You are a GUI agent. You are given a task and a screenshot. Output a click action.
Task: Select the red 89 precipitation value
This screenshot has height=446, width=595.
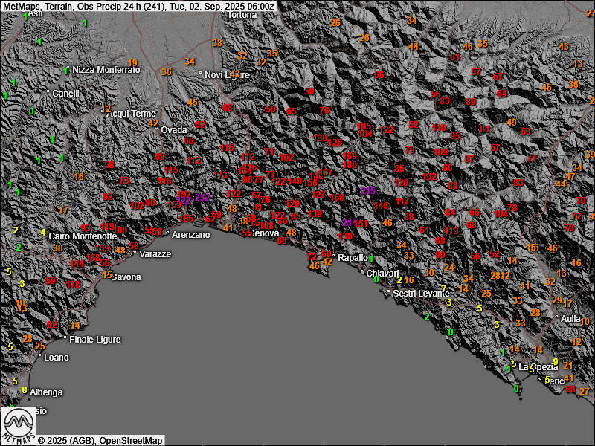(x=471, y=101)
